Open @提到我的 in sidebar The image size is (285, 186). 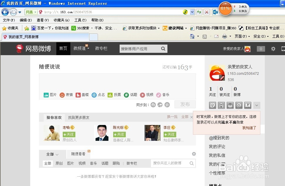(219, 138)
